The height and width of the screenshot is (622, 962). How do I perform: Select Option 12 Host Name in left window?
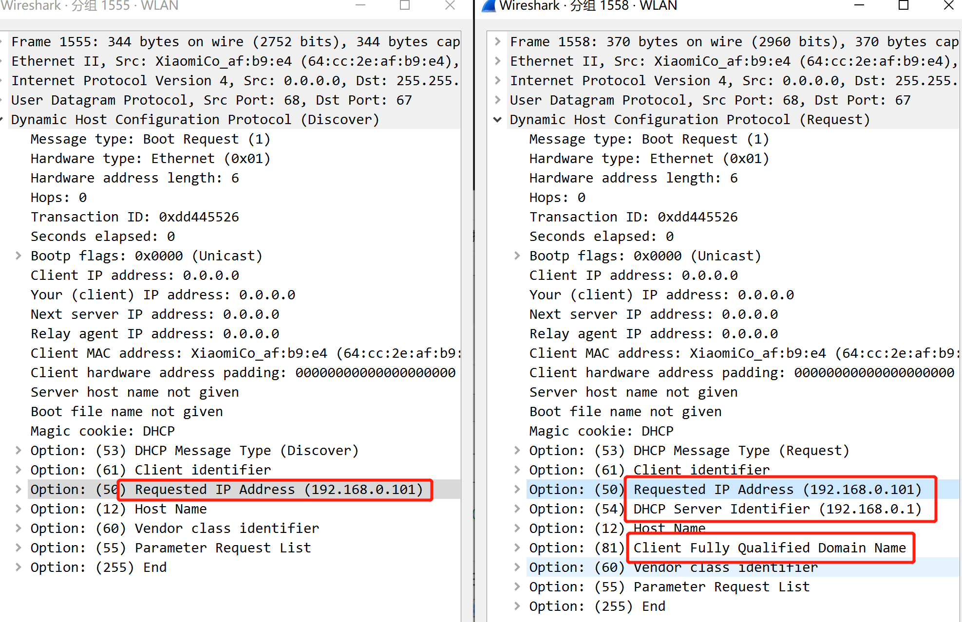118,509
